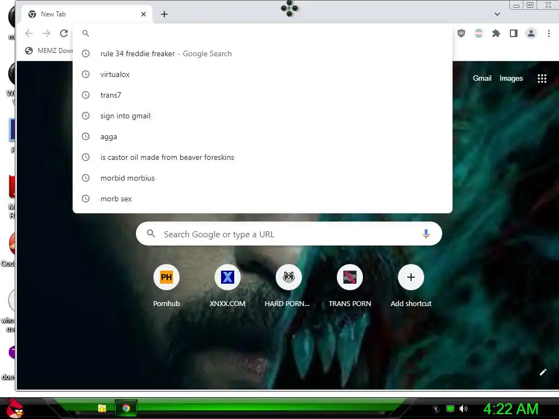Click the Chrome taskbar icon
The image size is (559, 419).
coord(126,408)
